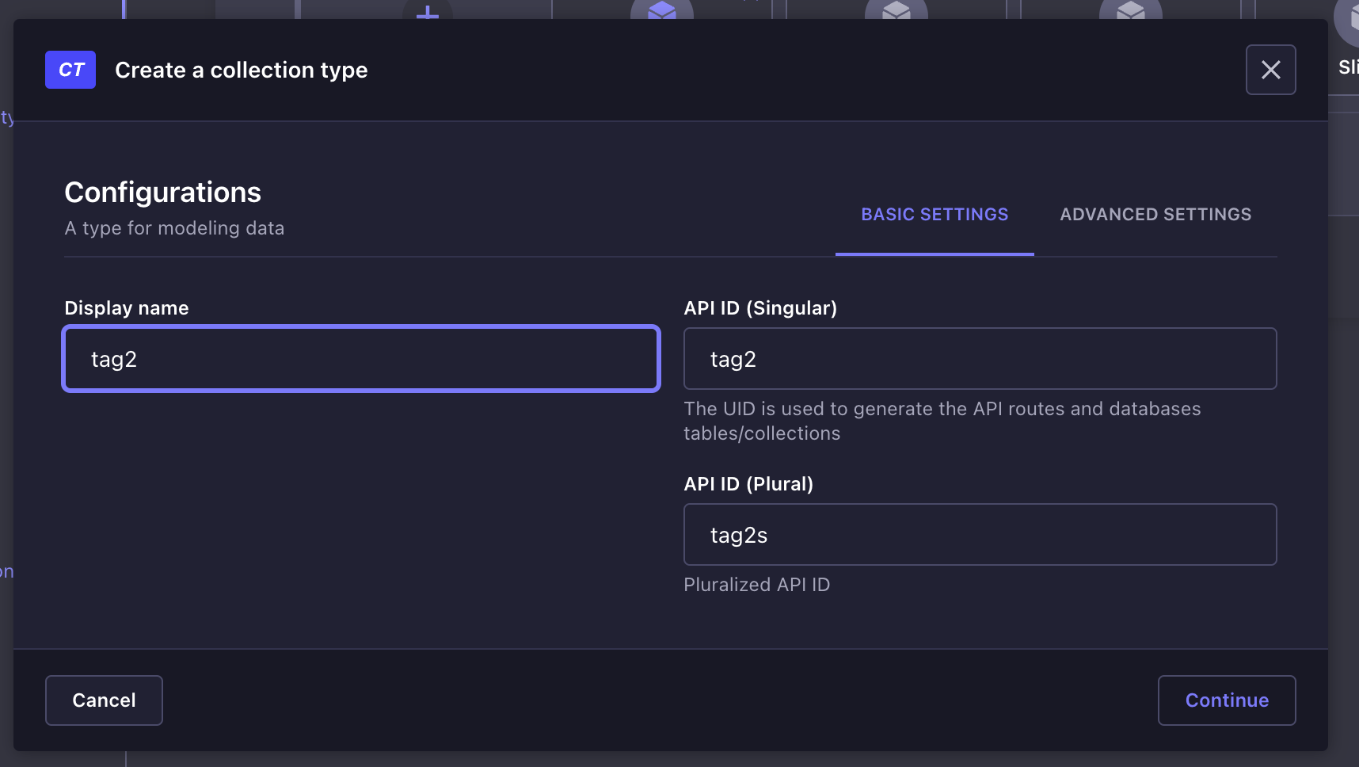The width and height of the screenshot is (1359, 767).
Task: Click the blue CT collection type badge
Action: point(70,70)
